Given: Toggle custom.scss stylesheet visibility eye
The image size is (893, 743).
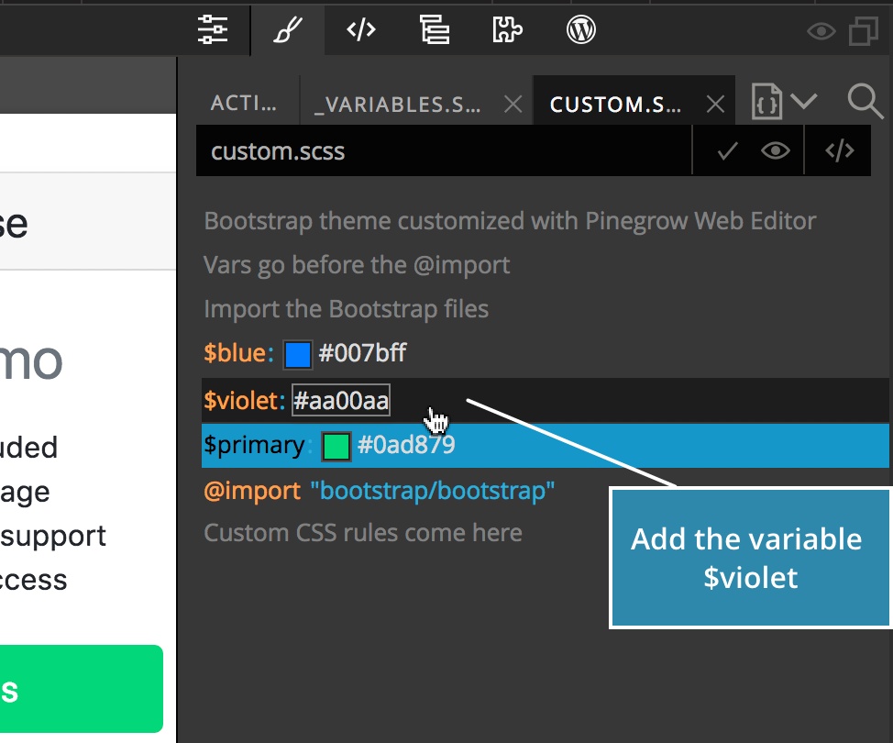Looking at the screenshot, I should (775, 151).
